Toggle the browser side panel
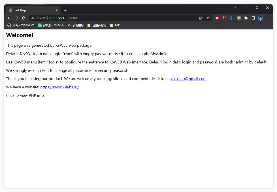This screenshot has width=277, height=192. 253,18
